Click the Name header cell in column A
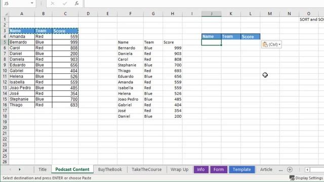324x182 pixels. (22, 31)
